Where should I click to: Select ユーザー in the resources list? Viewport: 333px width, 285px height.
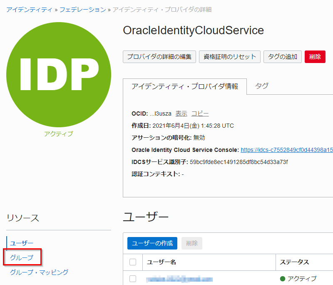[x=22, y=243]
